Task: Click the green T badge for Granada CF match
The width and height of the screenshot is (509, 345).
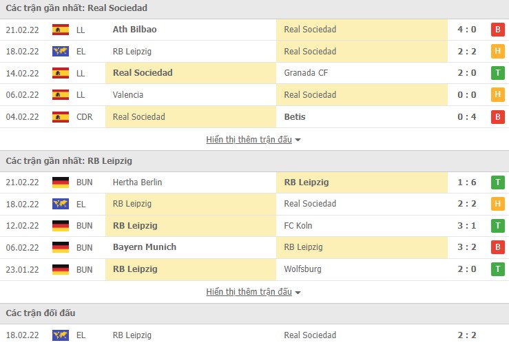Action: click(497, 73)
